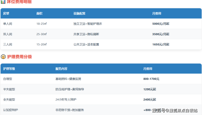Click the 3500元/月起 price
Screen dimensions: 202x115
click(x=161, y=34)
